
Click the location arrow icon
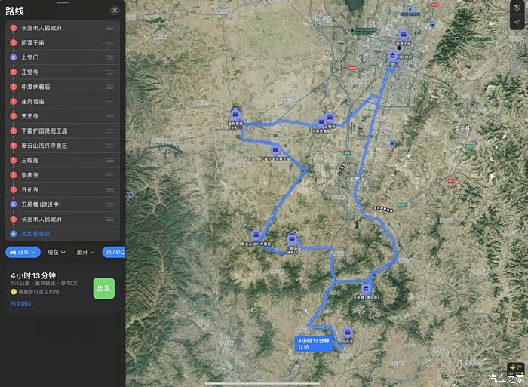pos(517,22)
